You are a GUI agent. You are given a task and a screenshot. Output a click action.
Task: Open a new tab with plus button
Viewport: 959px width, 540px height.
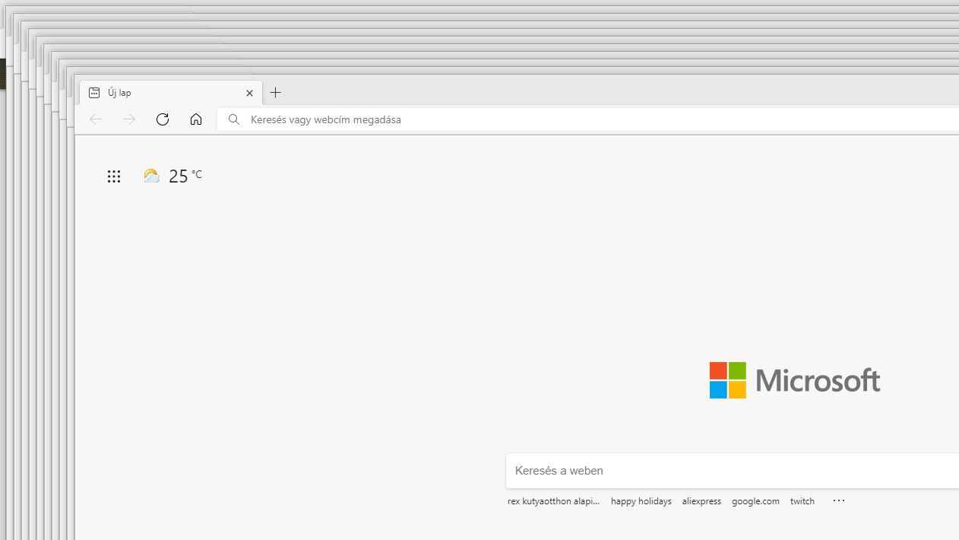coord(276,93)
